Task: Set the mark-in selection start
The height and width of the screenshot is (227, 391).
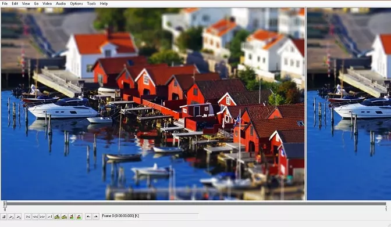Action: pos(88,217)
